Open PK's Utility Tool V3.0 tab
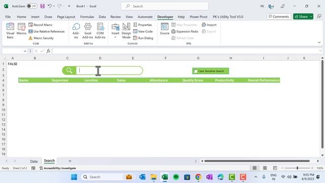325x183 pixels. tap(228, 17)
